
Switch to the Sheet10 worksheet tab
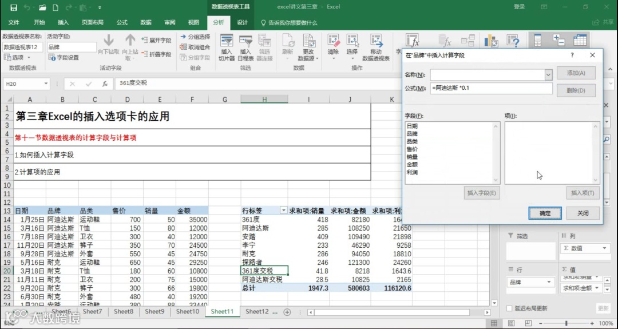(x=188, y=312)
